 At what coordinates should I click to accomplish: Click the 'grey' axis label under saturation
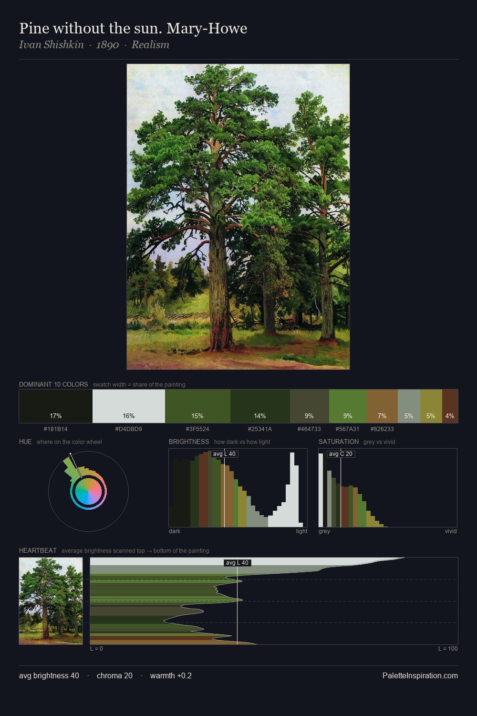[324, 531]
